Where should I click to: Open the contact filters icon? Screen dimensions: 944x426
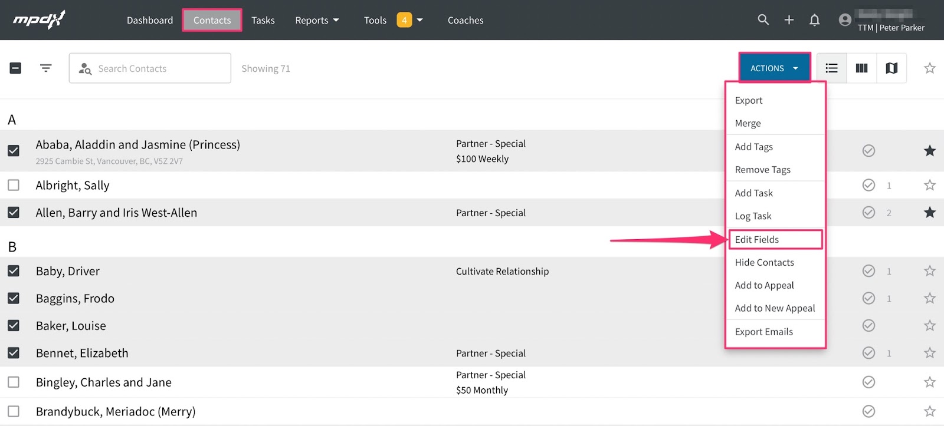[x=45, y=68]
